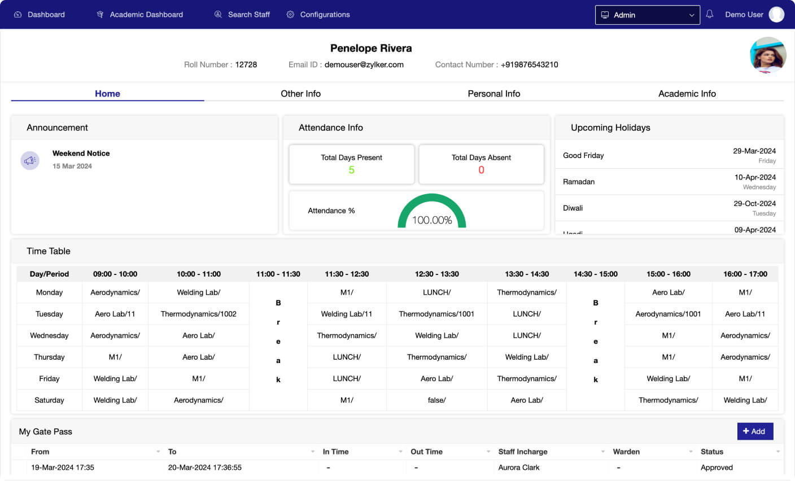Click the Search Staff magnifier icon
Screen dimensions: 795x481
coord(218,15)
